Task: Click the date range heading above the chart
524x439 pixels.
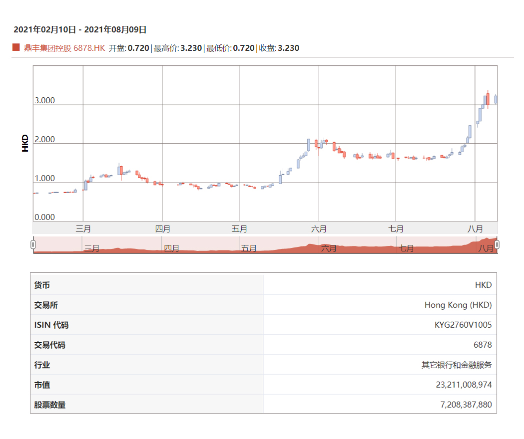Action: [80, 30]
